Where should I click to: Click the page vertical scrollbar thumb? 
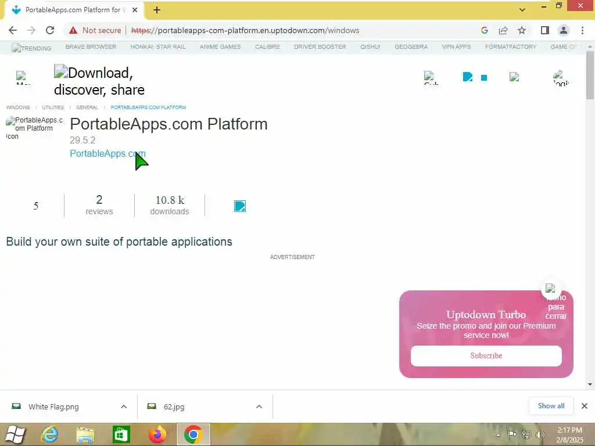(x=590, y=75)
